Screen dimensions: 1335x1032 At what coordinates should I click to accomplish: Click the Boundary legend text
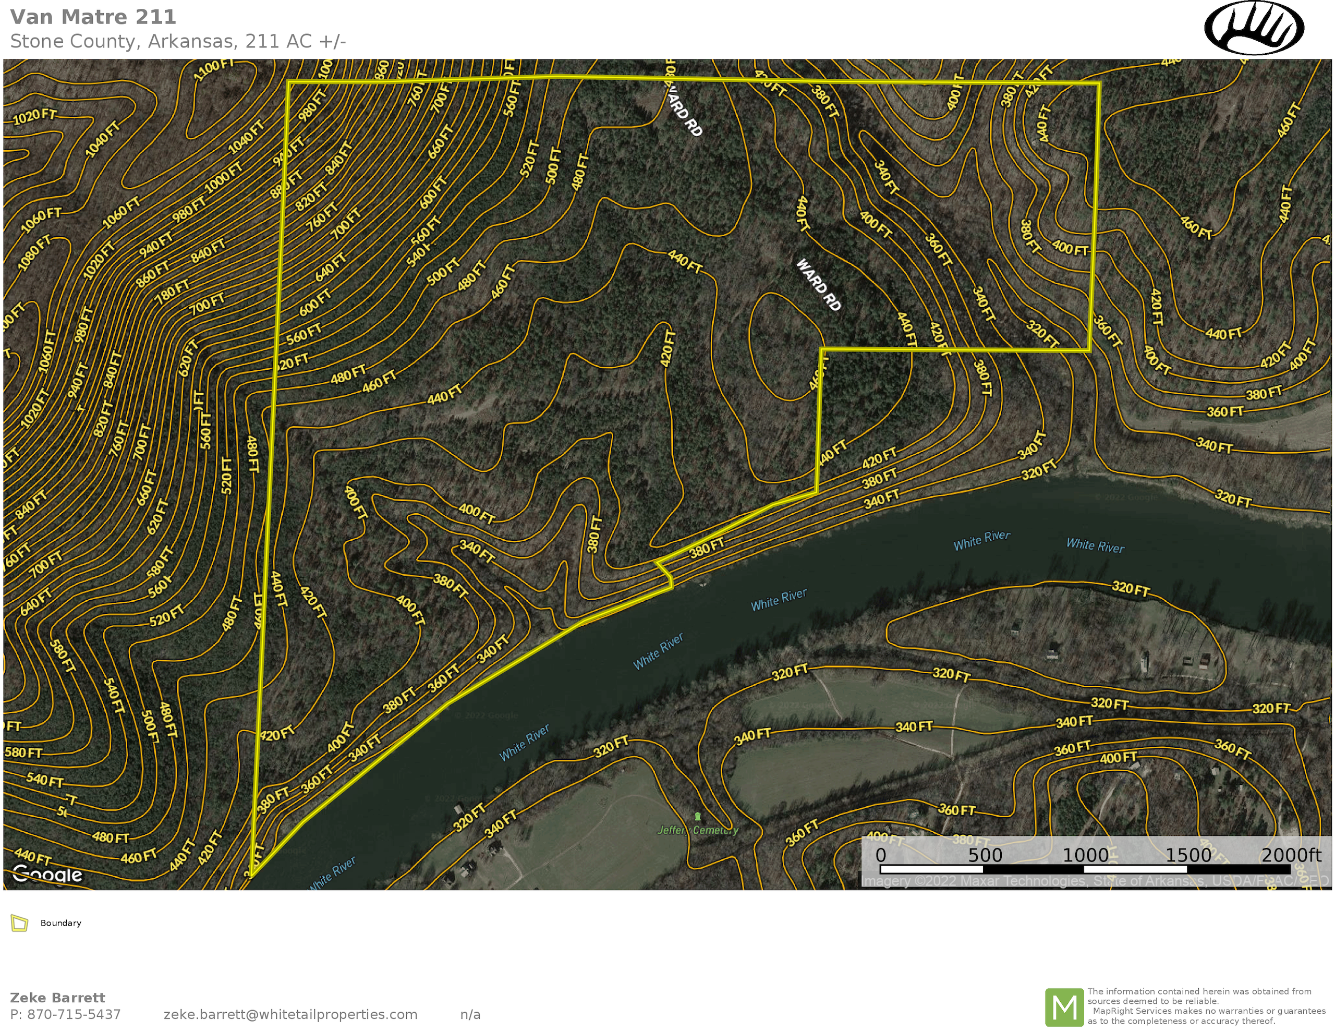(x=60, y=923)
